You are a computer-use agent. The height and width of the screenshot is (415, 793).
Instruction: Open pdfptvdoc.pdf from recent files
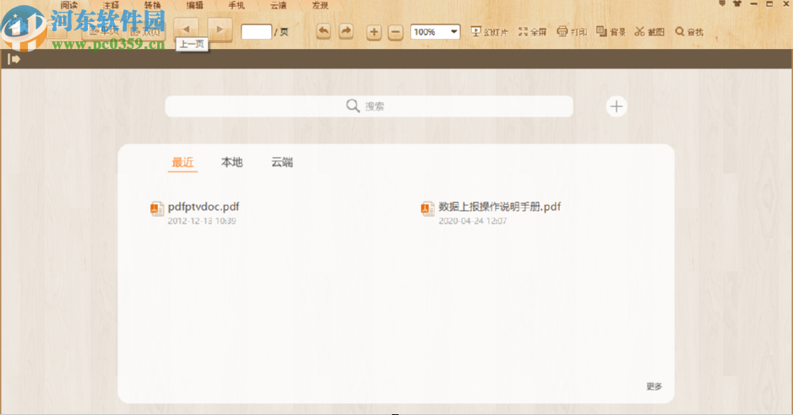tap(204, 207)
